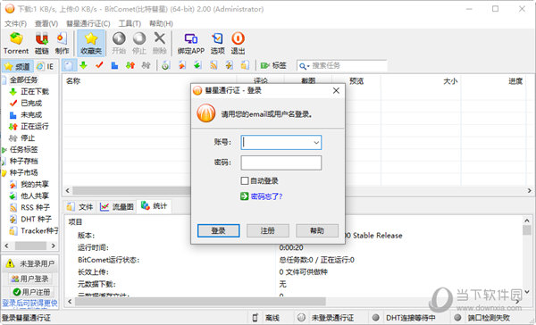Select 正在下载 in sidebar tree
Viewport: 536px width, 325px height.
[x=35, y=92]
